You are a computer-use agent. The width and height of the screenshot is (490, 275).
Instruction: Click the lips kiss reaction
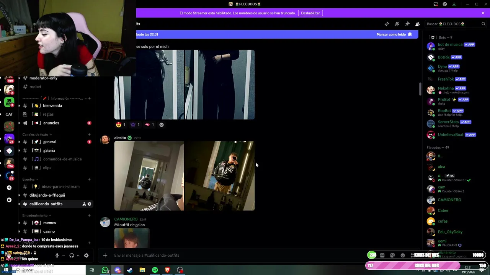149,125
